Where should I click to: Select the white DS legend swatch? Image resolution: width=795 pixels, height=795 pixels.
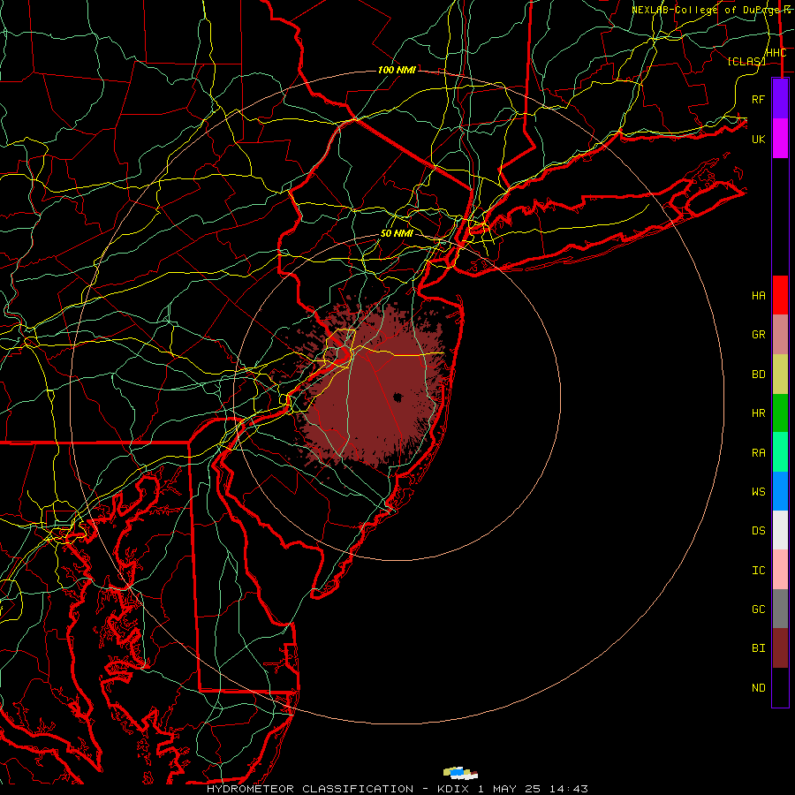pos(780,530)
